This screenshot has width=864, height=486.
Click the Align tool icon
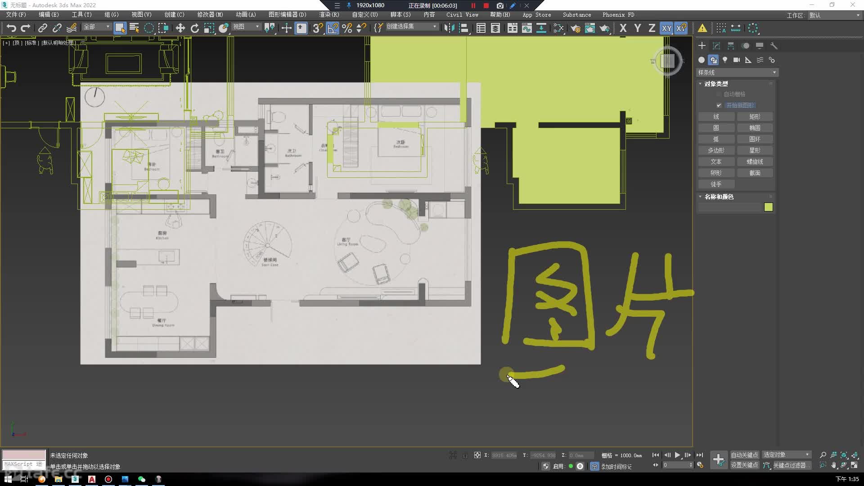coord(464,28)
